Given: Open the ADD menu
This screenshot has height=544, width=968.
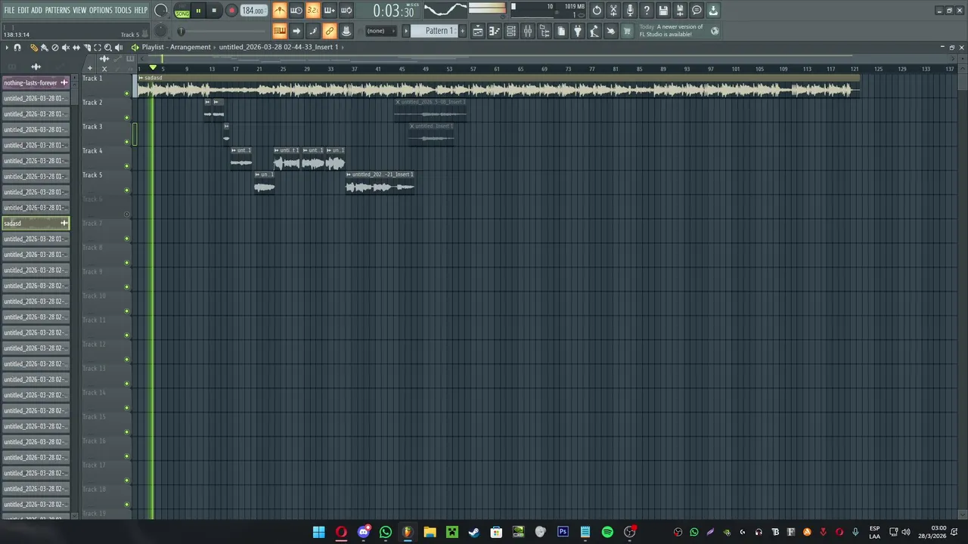Looking at the screenshot, I should click(x=37, y=10).
